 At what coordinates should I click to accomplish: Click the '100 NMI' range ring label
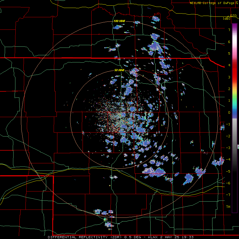[x=119, y=21]
